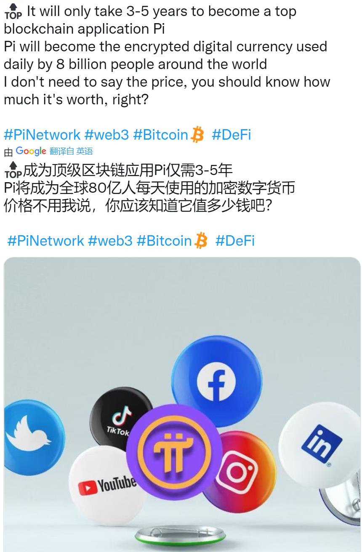
Task: Open the #PiNetwork hashtag in the translated text
Action: [x=46, y=241]
